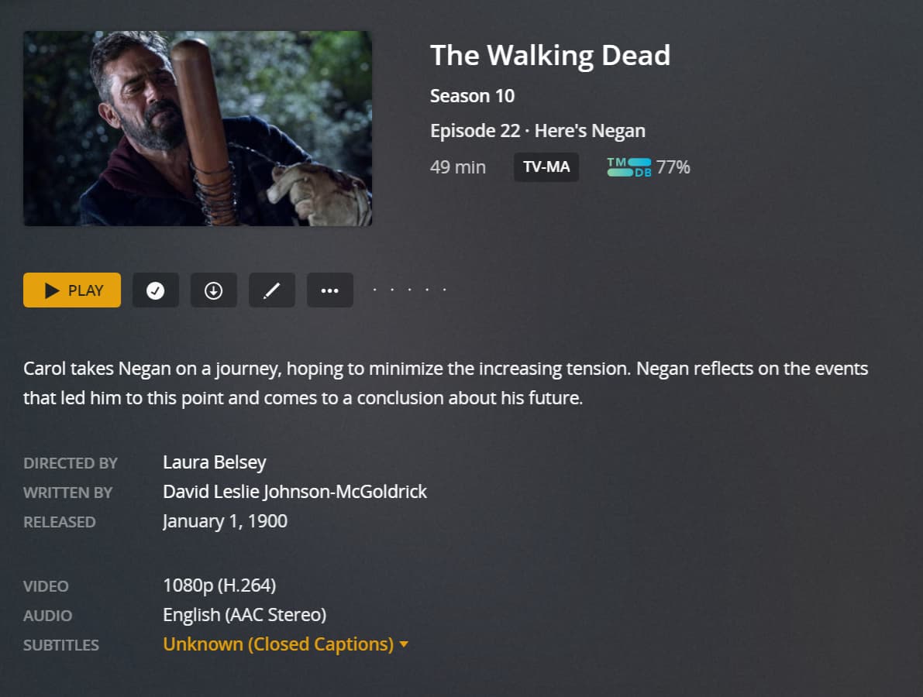Image resolution: width=923 pixels, height=697 pixels.
Task: Expand the Unknown (Closed Captions) subtitles dropdown
Action: [285, 644]
